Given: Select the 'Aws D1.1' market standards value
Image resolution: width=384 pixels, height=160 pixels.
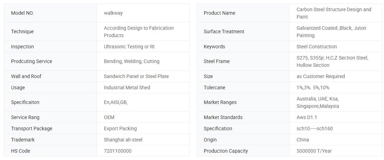Looking at the screenshot, I should click(307, 118).
